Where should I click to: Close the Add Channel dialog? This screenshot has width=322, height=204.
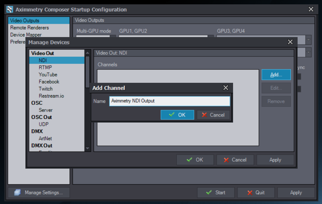(x=226, y=88)
